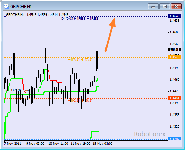Image resolution: width=185 pixels, height=150 pixels.
Task: Click the orange upward arrow on chart
Action: pos(110,34)
